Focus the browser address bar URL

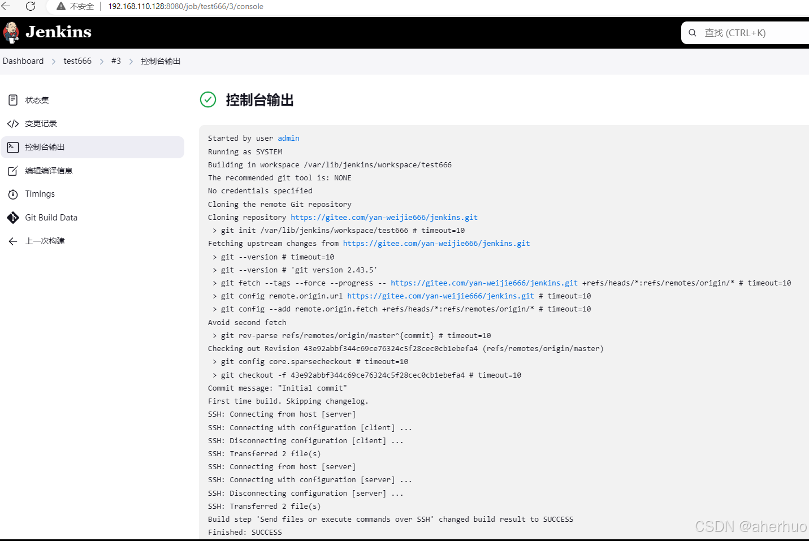(x=185, y=6)
